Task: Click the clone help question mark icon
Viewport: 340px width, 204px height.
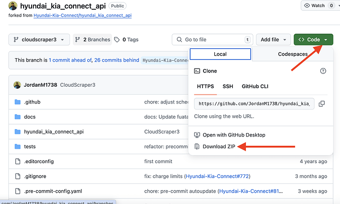Action: 323,71
